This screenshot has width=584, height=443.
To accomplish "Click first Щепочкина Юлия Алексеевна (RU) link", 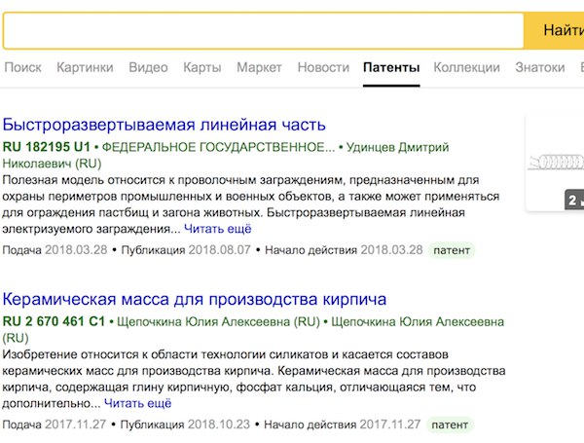I will pos(218,321).
